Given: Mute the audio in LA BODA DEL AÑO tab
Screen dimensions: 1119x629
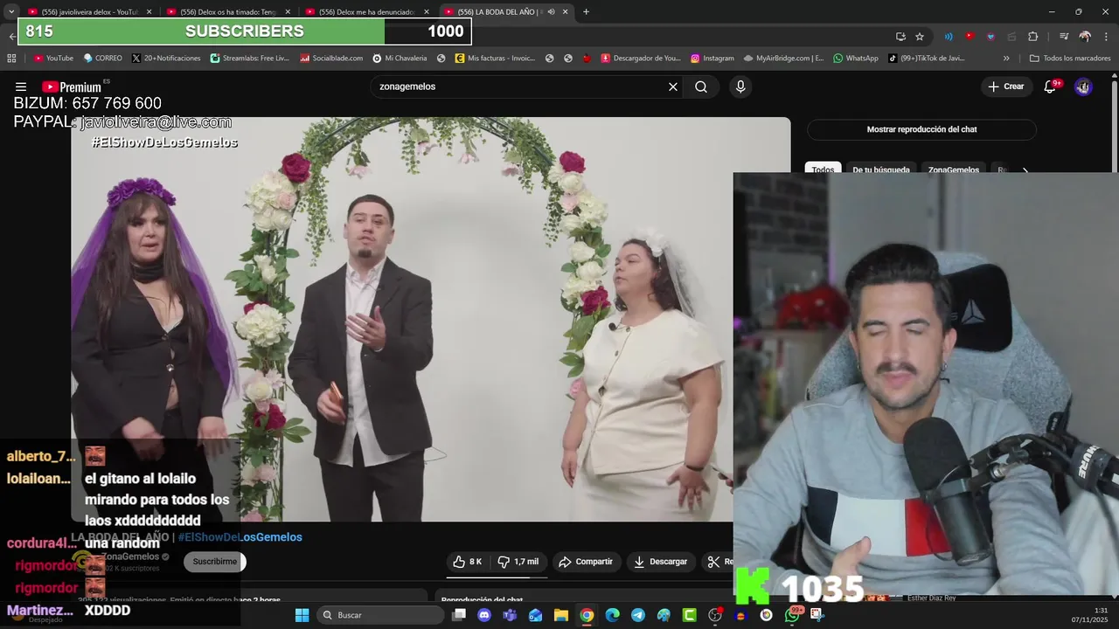Looking at the screenshot, I should [x=551, y=11].
